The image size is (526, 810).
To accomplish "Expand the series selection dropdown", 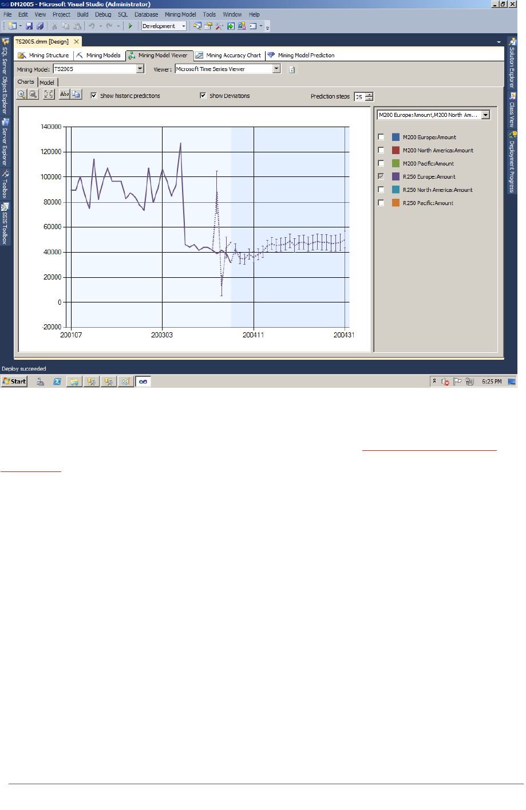I will tap(486, 115).
